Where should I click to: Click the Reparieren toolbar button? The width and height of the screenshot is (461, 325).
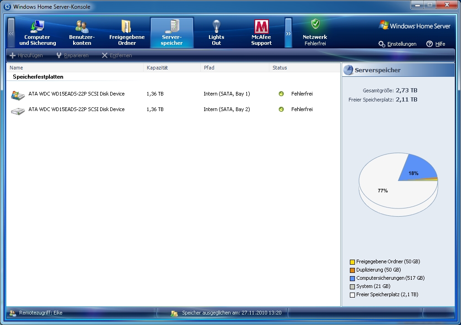click(x=72, y=55)
